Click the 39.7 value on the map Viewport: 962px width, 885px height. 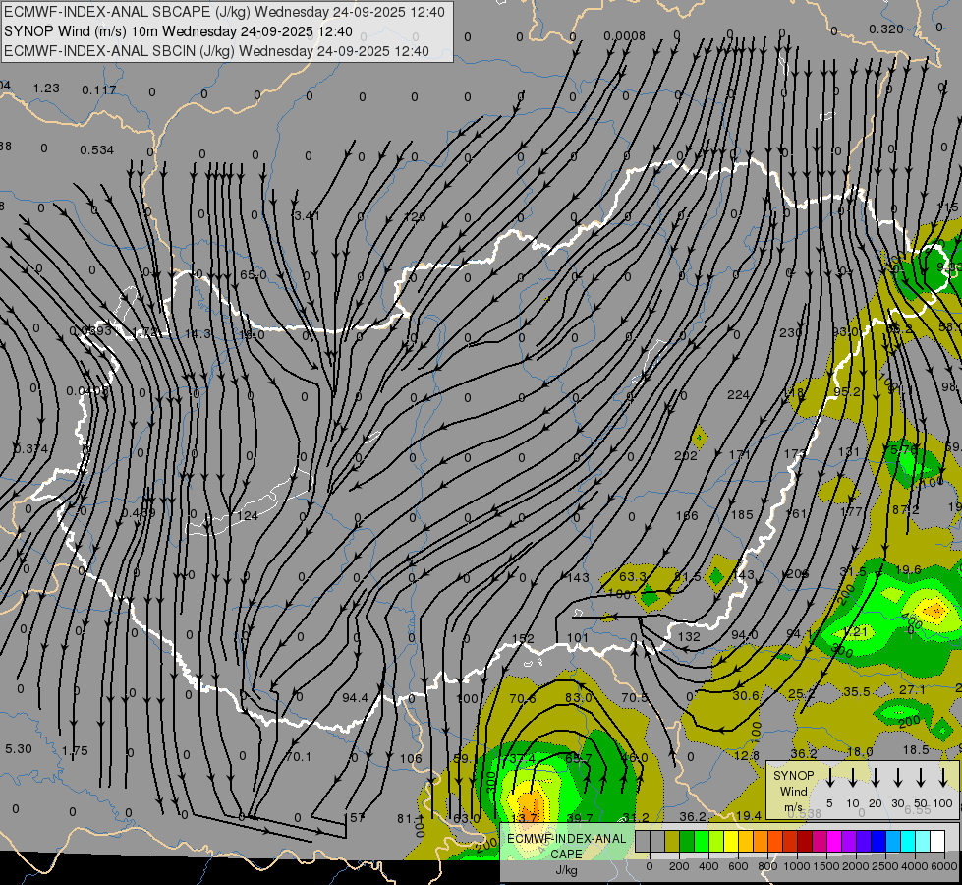pos(580,817)
